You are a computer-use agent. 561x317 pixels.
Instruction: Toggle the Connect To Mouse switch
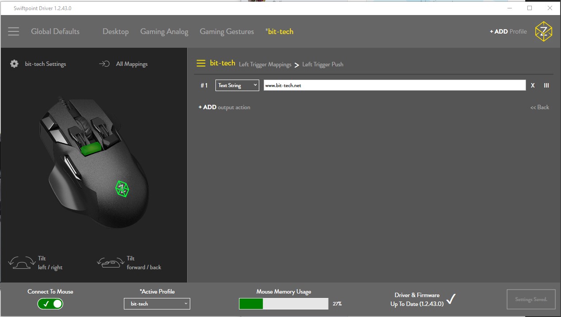pos(50,304)
